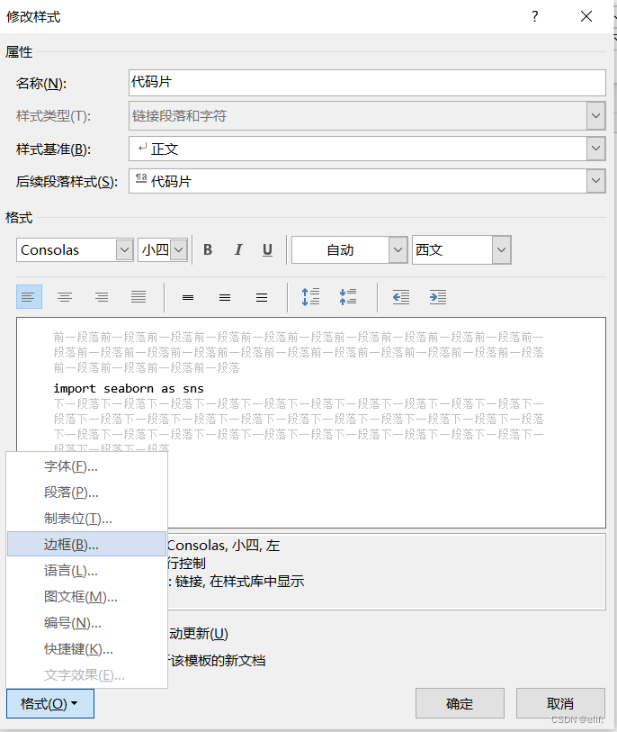Click the 取消 button
Image resolution: width=617 pixels, height=732 pixels.
tap(560, 703)
